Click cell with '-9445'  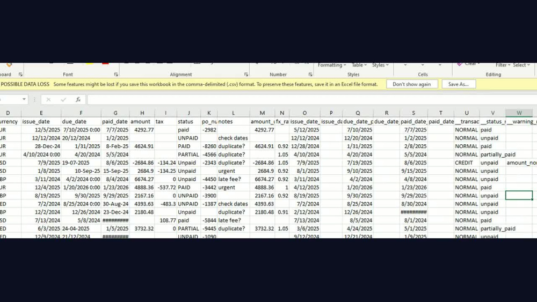coord(208,229)
